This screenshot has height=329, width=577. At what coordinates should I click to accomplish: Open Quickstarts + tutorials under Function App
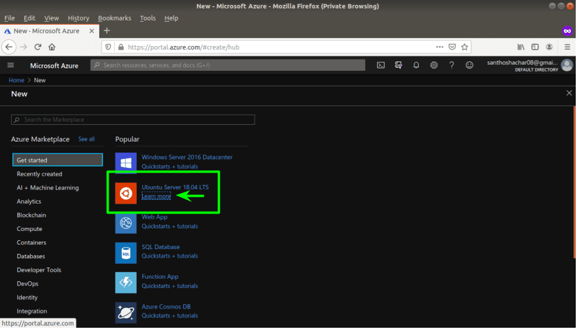pyautogui.click(x=170, y=286)
